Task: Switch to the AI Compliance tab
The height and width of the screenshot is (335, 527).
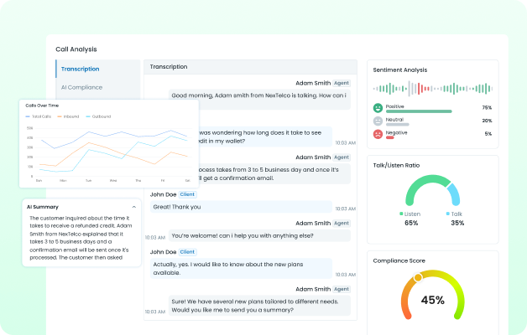Action: tap(81, 87)
